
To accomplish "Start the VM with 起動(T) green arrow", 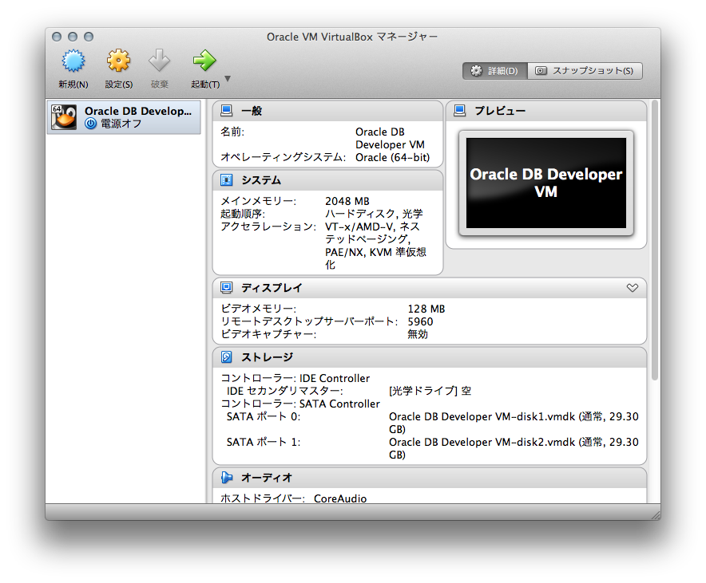I will point(204,61).
